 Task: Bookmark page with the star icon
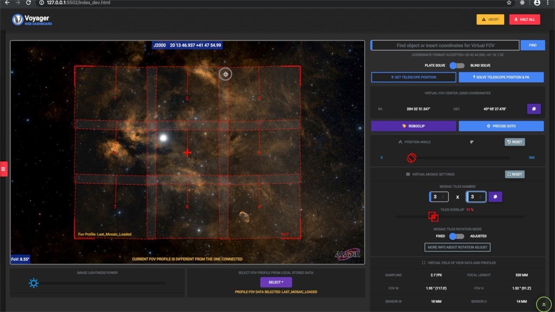(509, 3)
